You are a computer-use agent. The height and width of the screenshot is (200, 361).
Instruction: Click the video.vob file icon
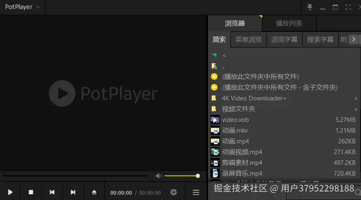(x=215, y=120)
